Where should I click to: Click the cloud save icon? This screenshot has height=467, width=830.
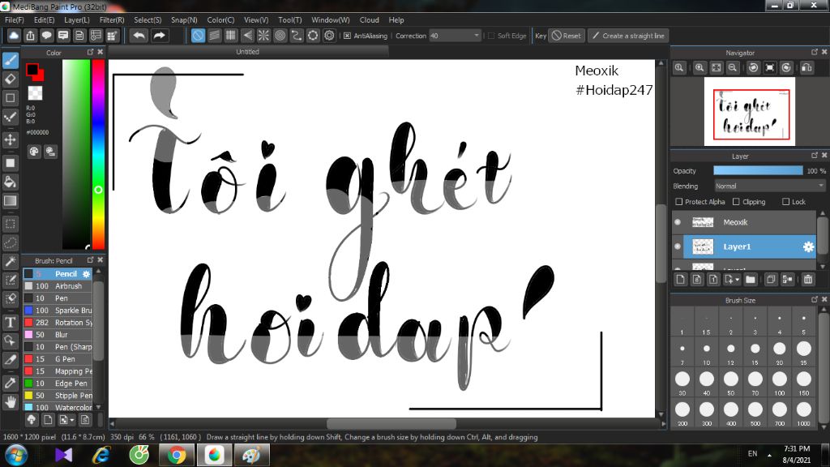pyautogui.click(x=14, y=36)
